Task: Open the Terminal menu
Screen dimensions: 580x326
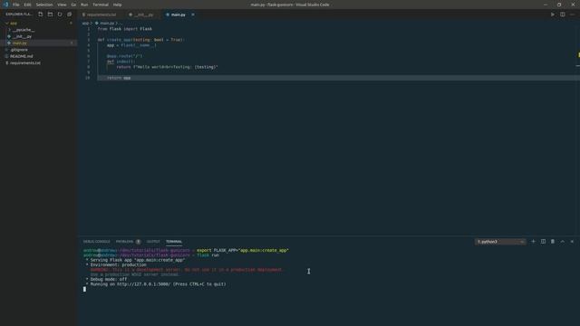Action: point(101,5)
